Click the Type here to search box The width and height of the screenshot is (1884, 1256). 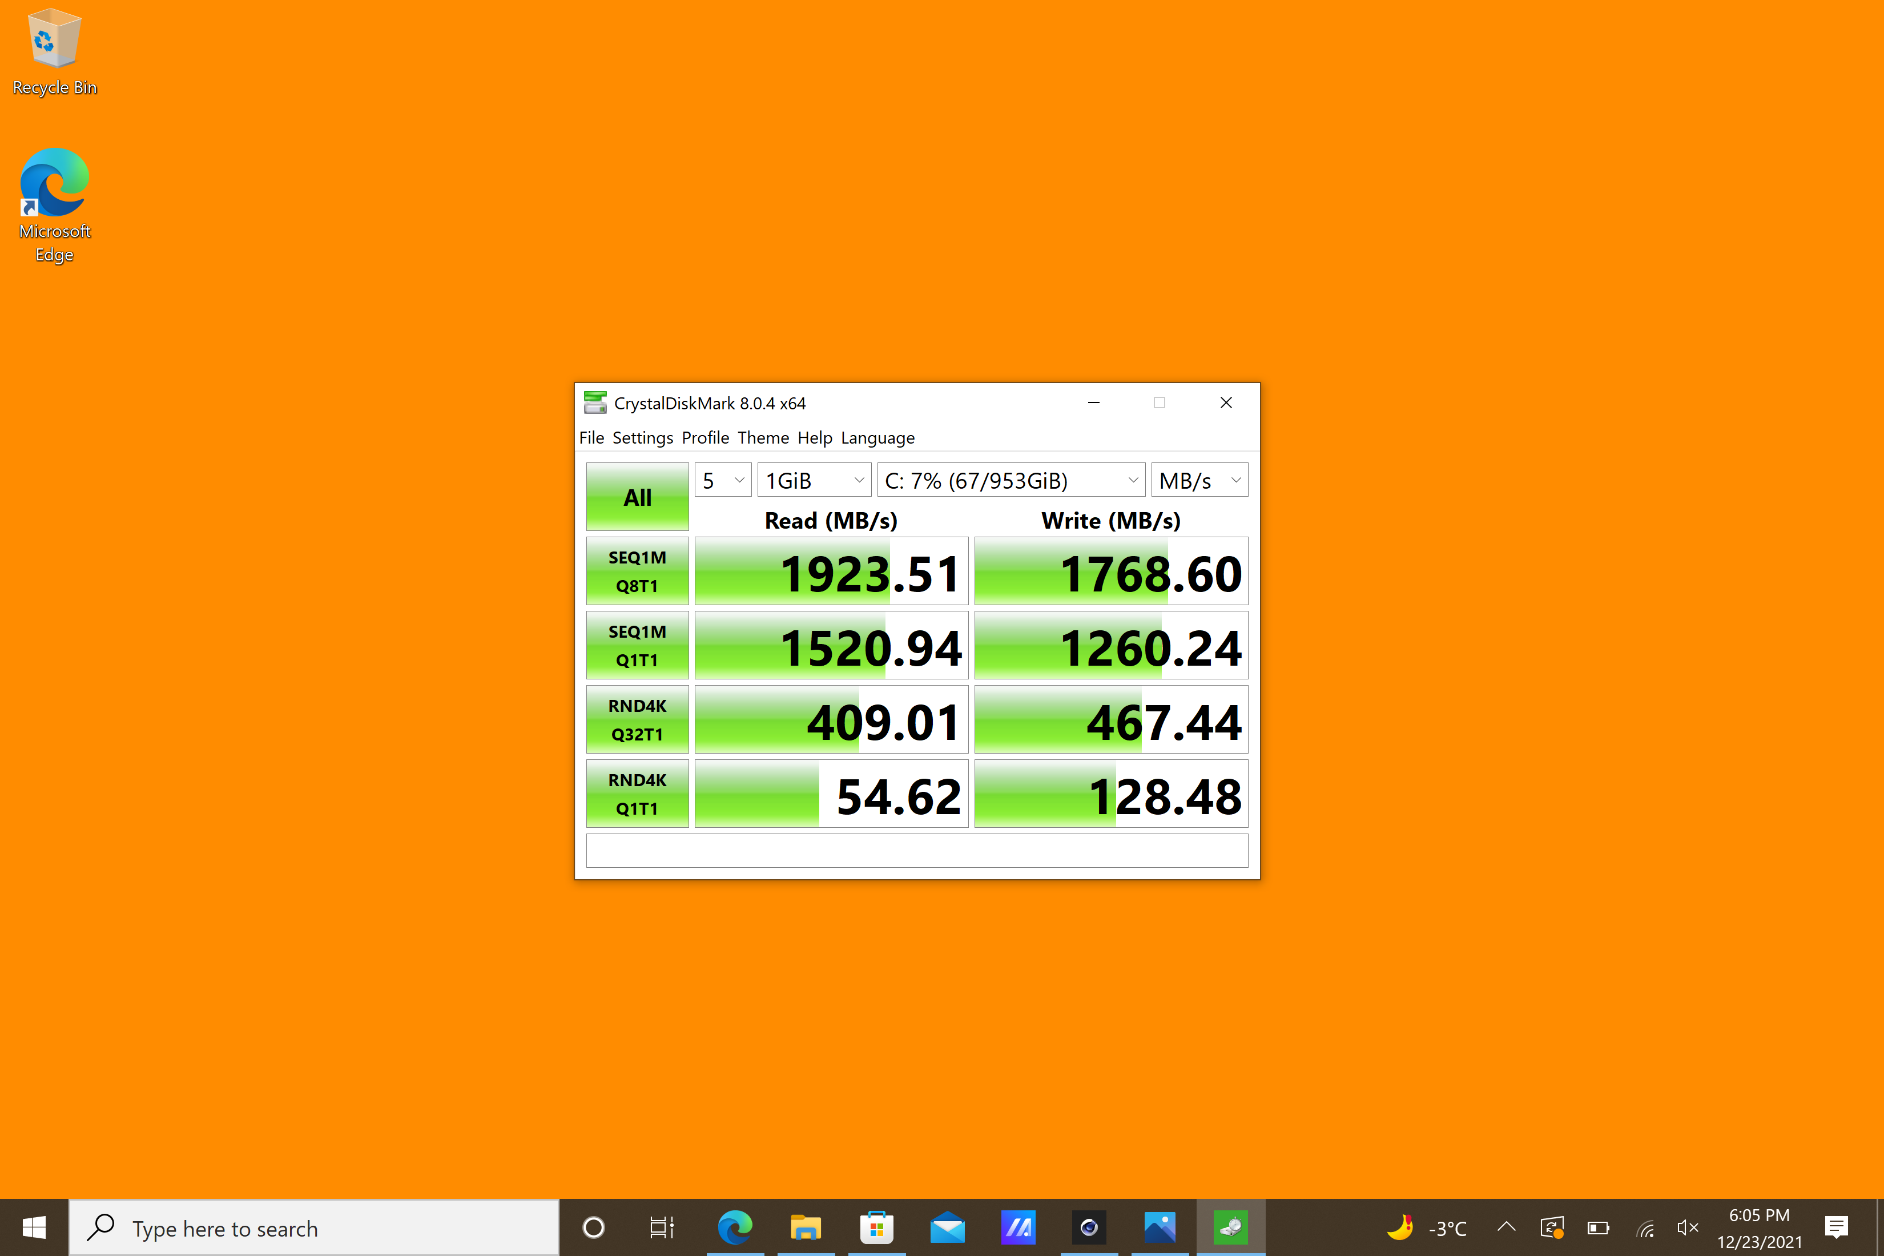tap(314, 1227)
